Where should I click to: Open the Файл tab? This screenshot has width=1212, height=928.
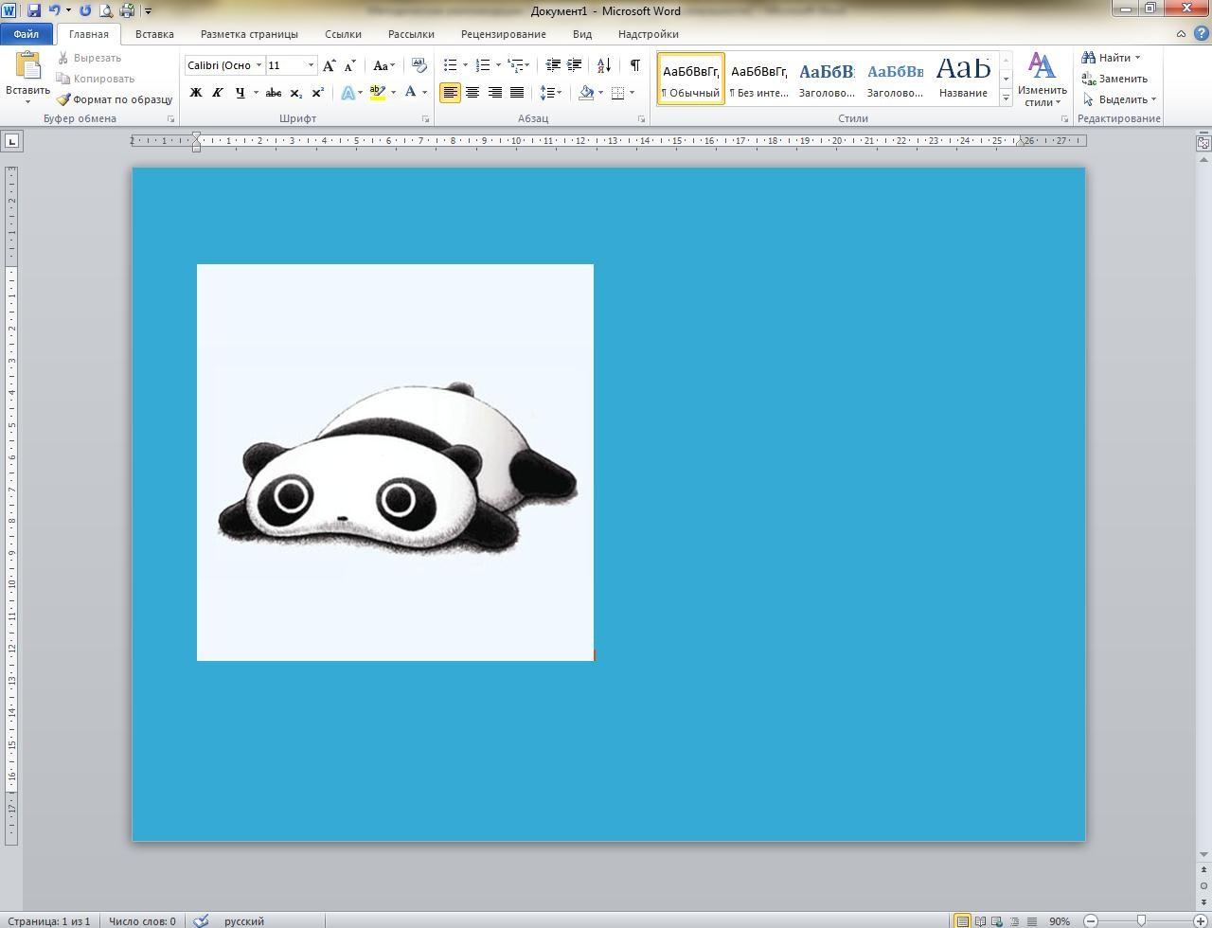point(27,34)
